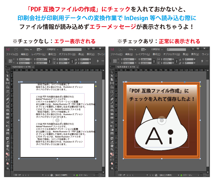Open the 75% zoom dropdown, cat-artwork window
This screenshot has width=214, height=182.
135,49
